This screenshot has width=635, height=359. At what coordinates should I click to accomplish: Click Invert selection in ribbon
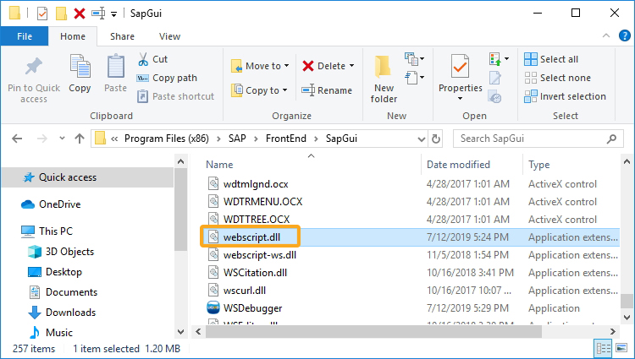pyautogui.click(x=565, y=96)
